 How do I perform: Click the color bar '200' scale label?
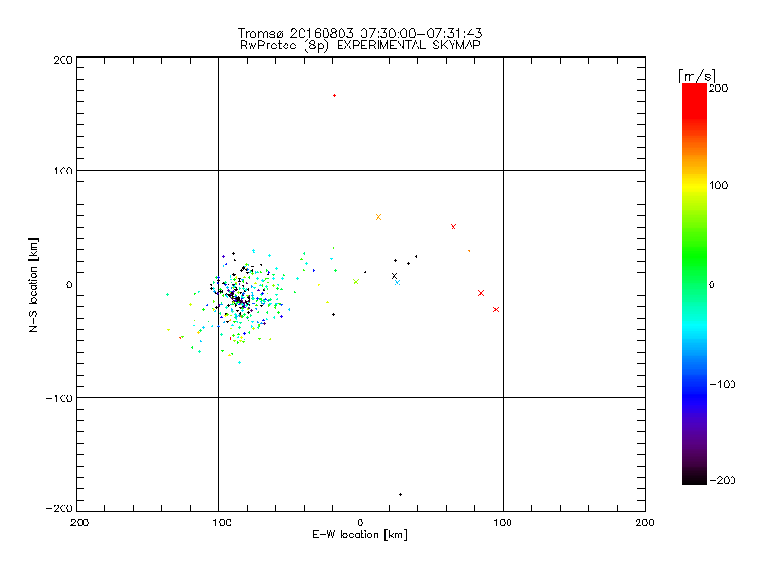718,88
